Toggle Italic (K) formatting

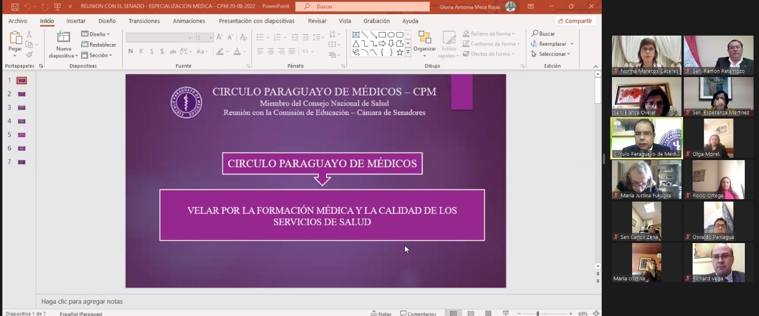(141, 52)
